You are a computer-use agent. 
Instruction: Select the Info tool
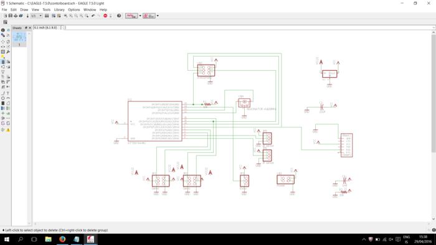click(x=2, y=30)
